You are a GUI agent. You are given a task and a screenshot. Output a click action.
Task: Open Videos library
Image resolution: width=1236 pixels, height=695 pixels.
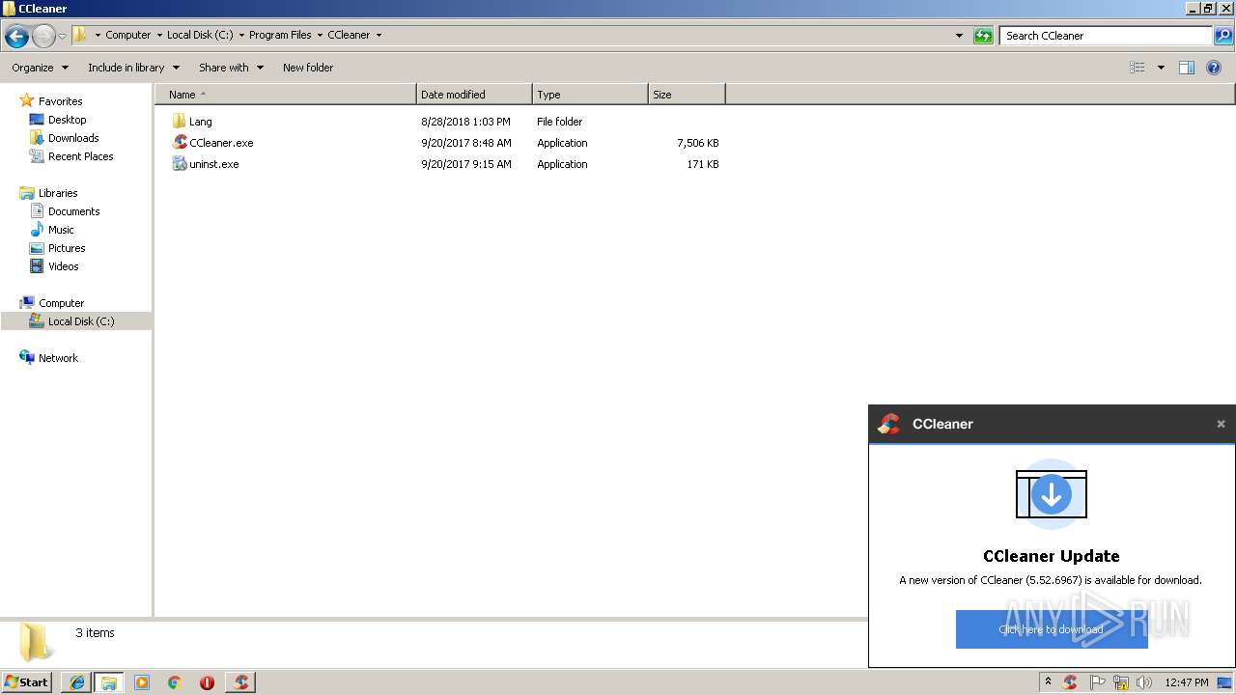(x=63, y=266)
